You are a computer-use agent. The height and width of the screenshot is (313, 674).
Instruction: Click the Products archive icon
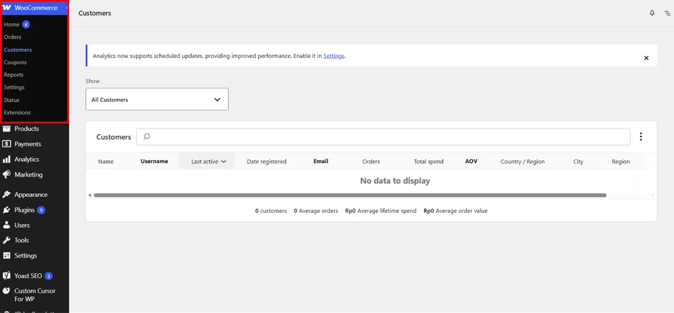tap(7, 129)
